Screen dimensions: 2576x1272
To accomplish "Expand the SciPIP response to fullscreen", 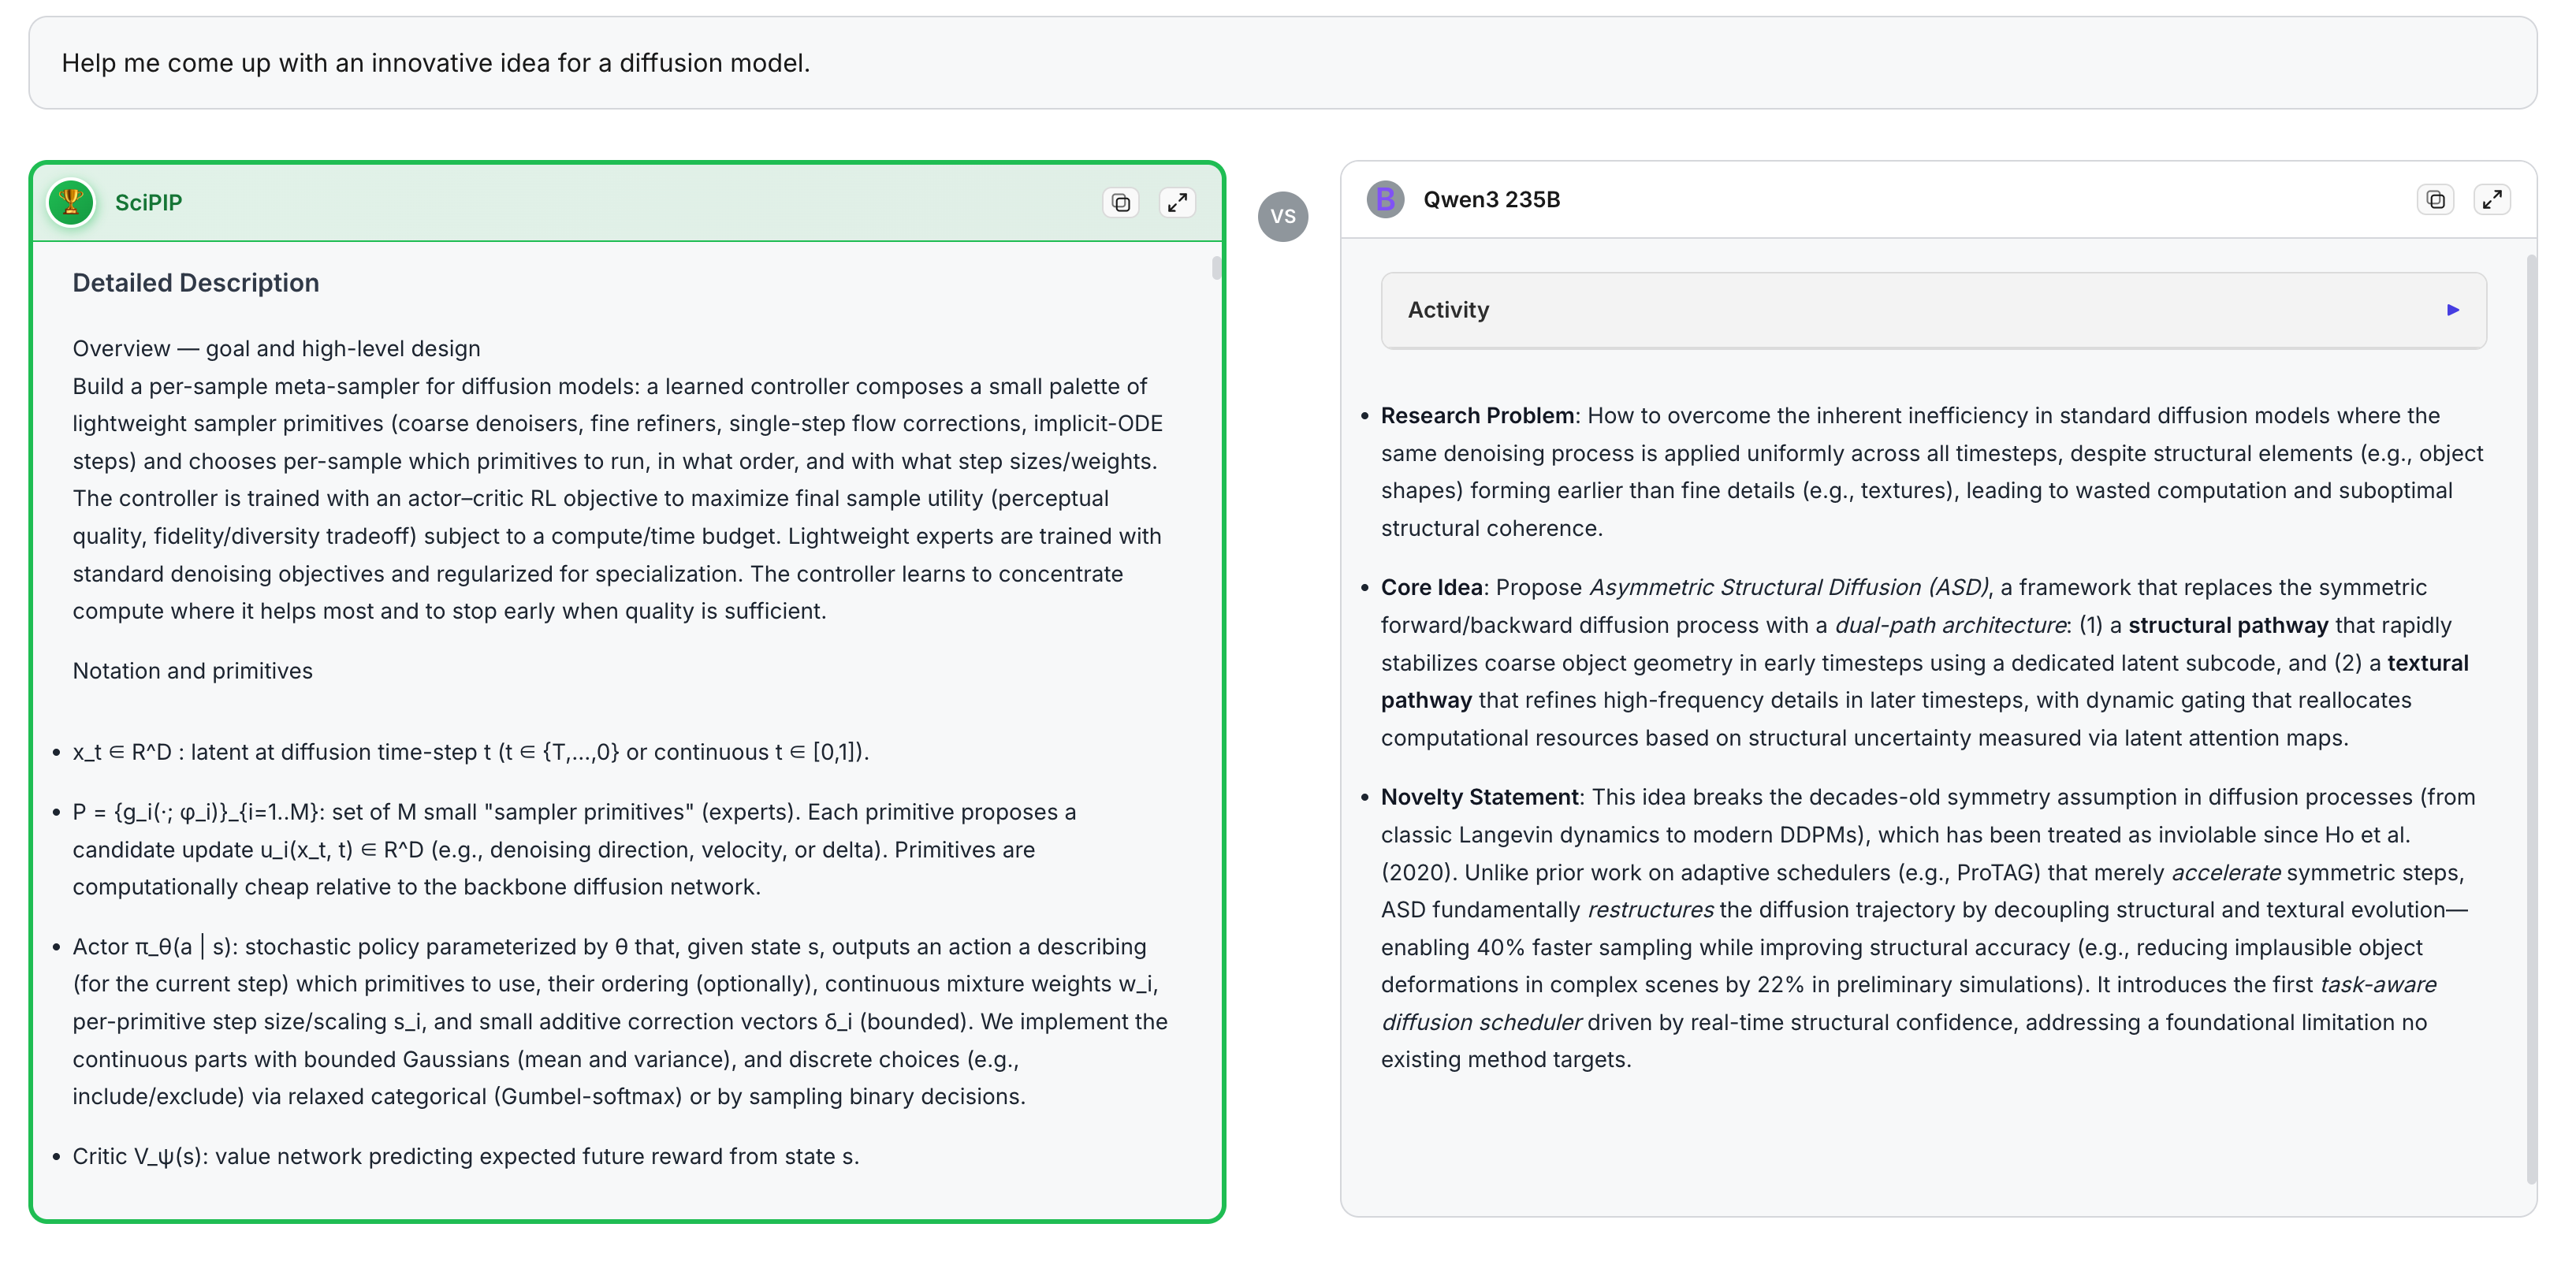I will (x=1177, y=203).
